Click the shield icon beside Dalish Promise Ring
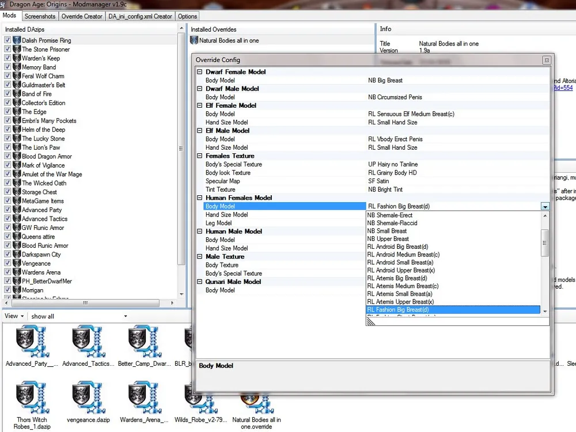Image resolution: width=576 pixels, height=432 pixels. coord(17,40)
